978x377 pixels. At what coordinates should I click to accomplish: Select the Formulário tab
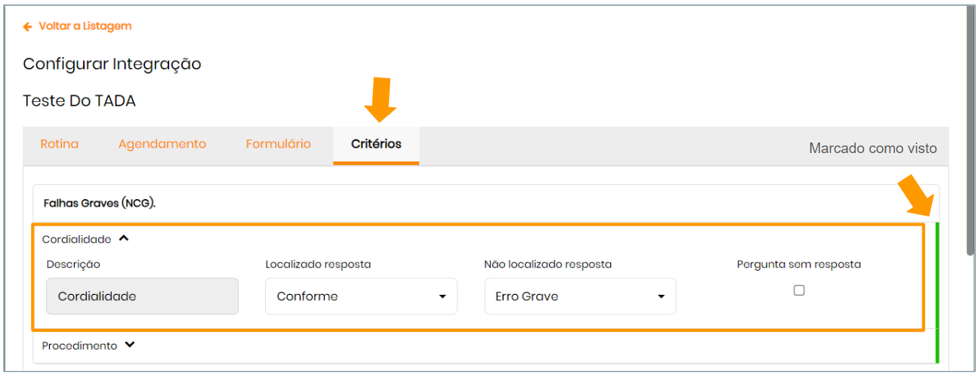(279, 144)
